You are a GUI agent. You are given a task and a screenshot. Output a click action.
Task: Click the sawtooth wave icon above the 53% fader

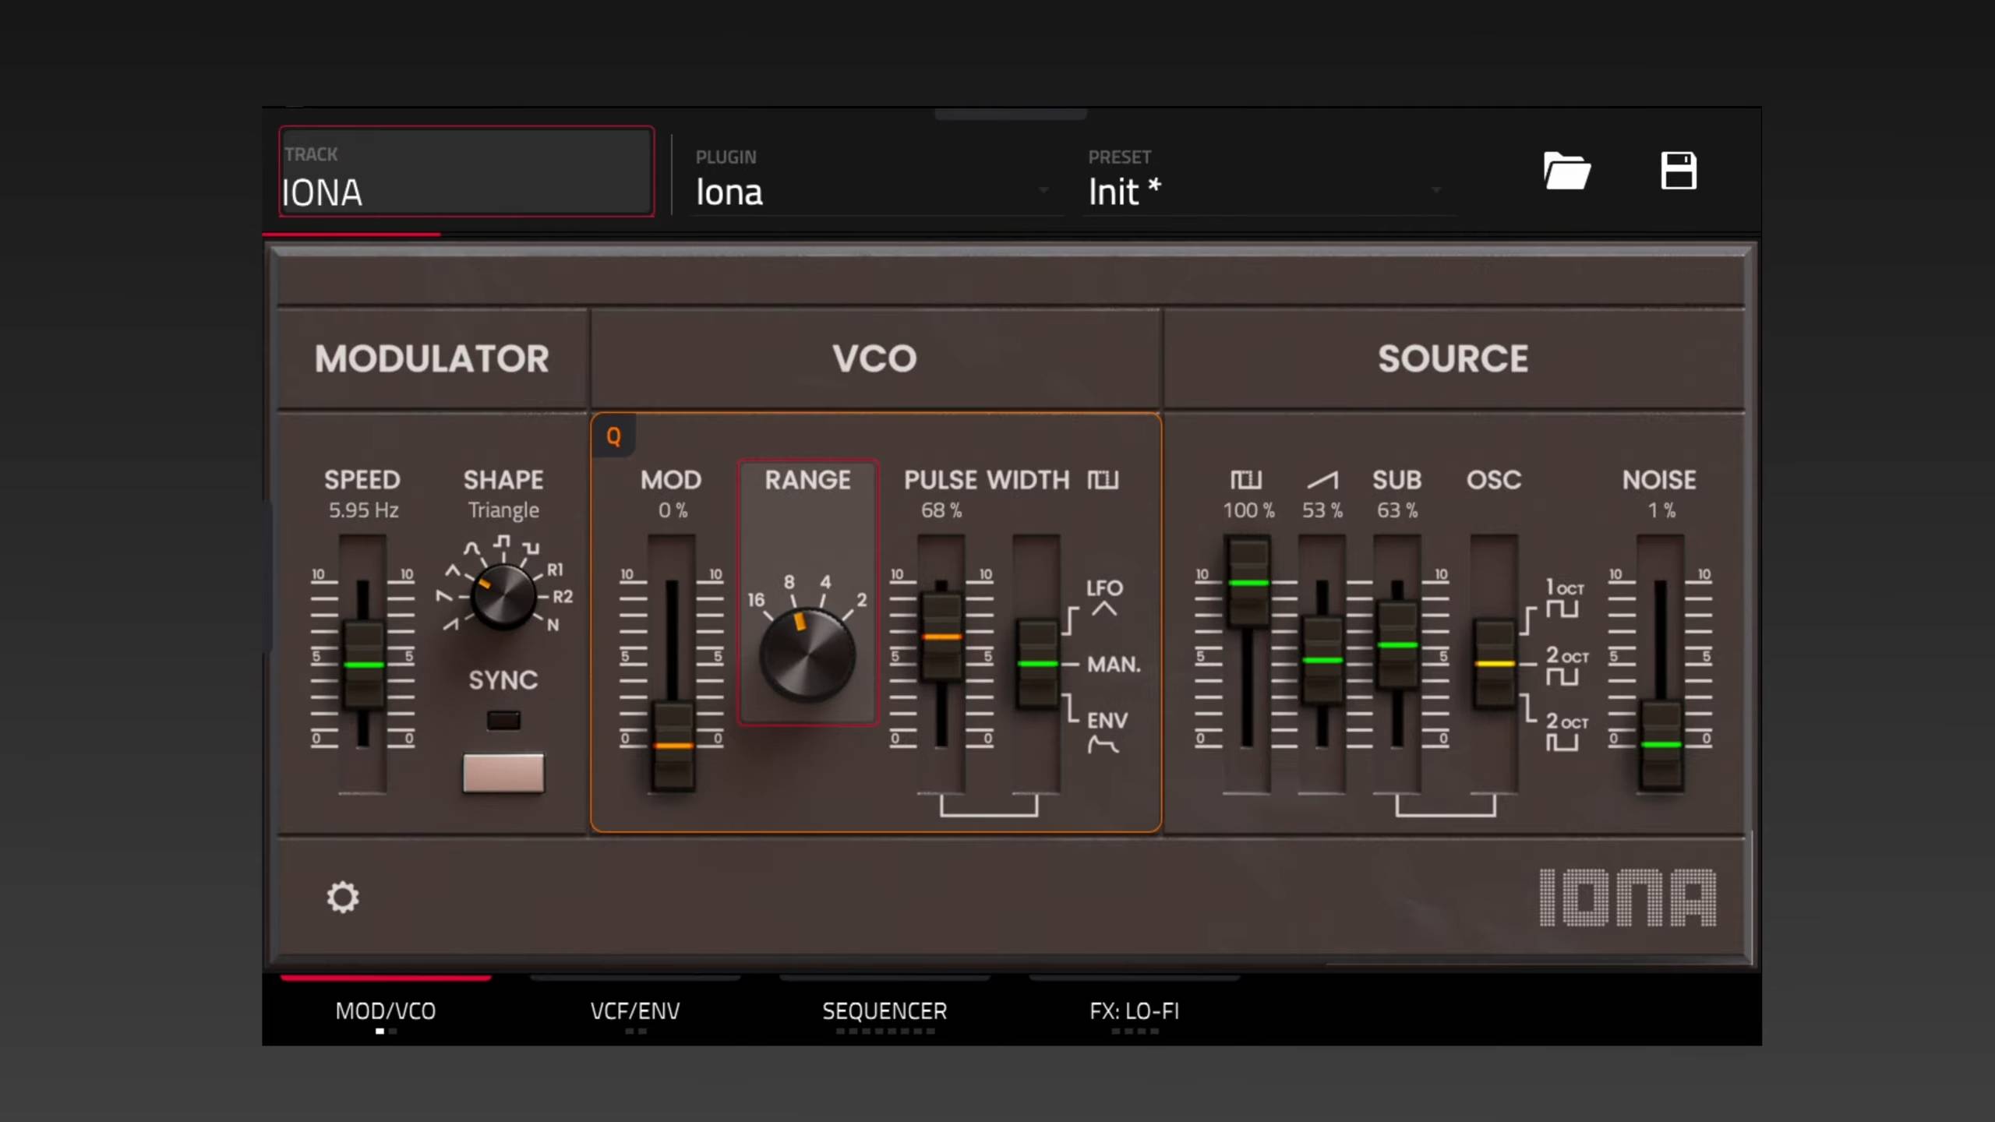(x=1322, y=480)
